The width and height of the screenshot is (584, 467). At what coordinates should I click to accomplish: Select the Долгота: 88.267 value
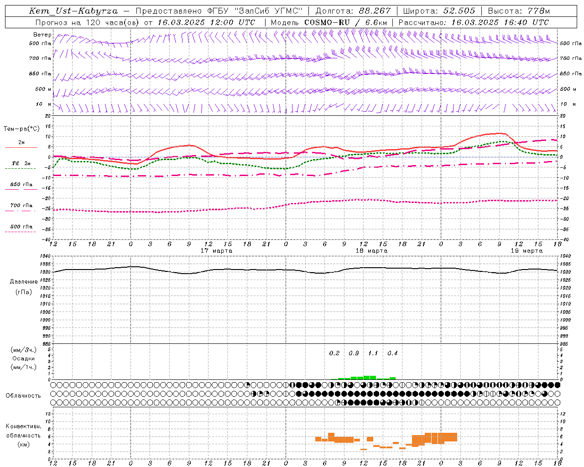pyautogui.click(x=353, y=11)
